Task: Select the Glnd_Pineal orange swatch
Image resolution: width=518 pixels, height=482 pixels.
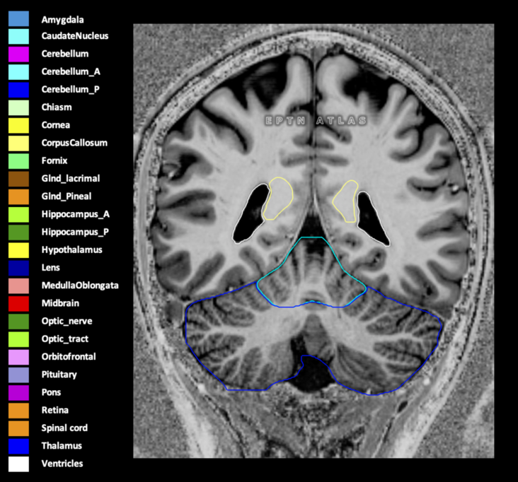Action: click(x=18, y=197)
